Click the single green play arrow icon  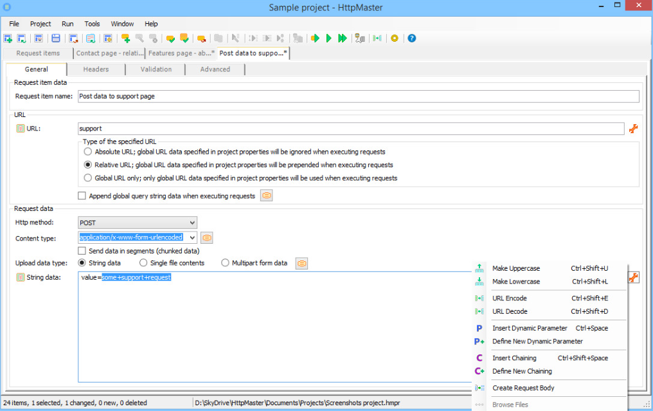pos(328,39)
